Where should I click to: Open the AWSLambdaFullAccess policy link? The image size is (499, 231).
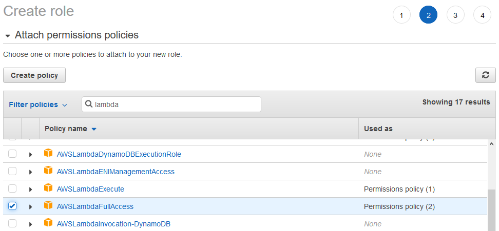pyautogui.click(x=95, y=206)
